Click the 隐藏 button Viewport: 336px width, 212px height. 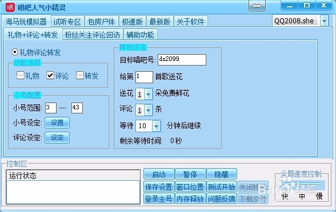[x=221, y=174]
